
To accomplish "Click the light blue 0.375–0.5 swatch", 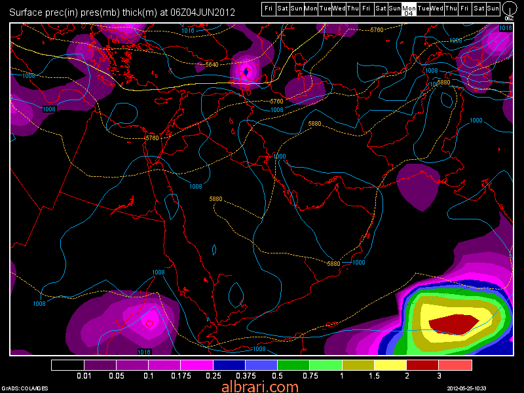I will click(261, 365).
